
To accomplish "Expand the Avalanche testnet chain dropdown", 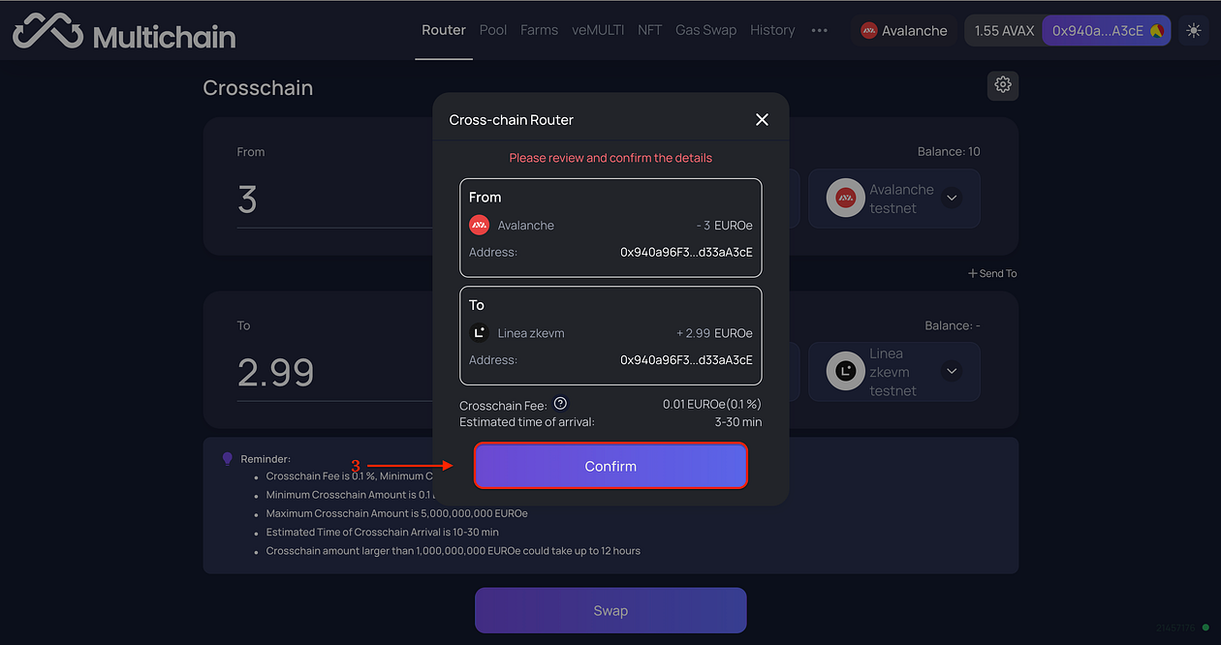I will 952,198.
